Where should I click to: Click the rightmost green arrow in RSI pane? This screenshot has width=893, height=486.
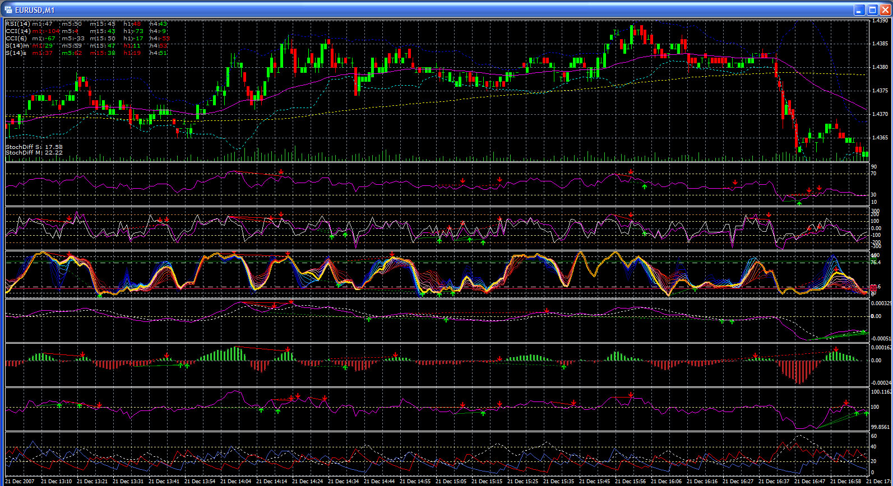point(799,203)
